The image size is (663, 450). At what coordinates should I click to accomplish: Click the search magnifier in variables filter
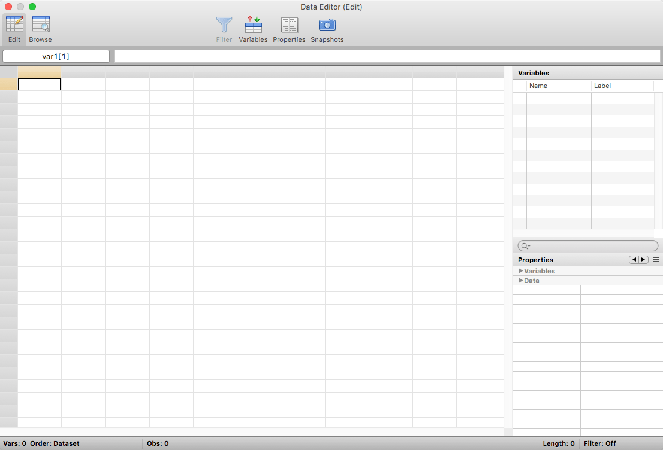pos(526,246)
